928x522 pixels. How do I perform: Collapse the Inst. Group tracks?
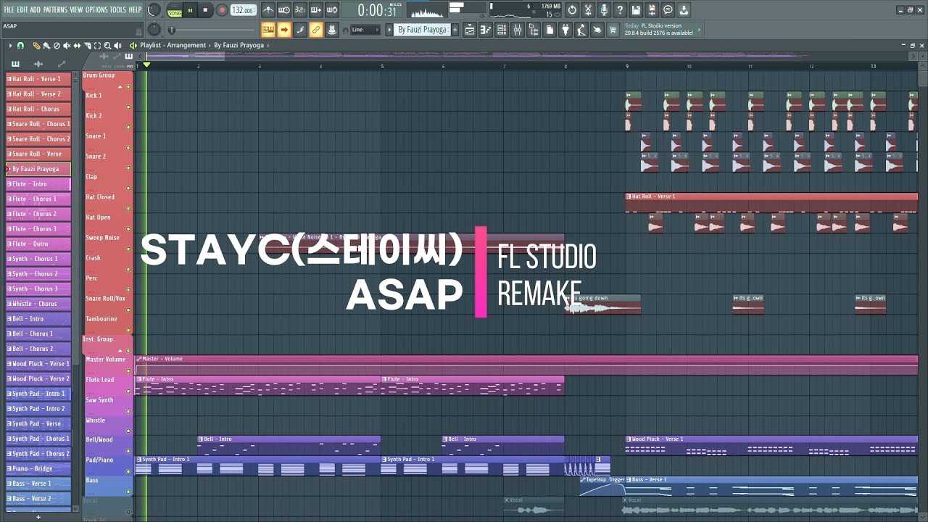point(120,350)
